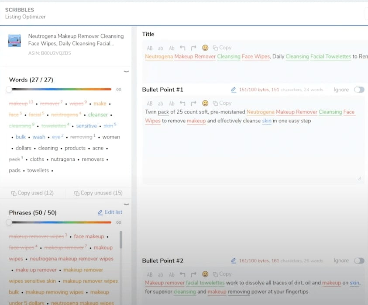Select the word "acne" in Words list
The width and height of the screenshot is (368, 305).
pos(98,148)
